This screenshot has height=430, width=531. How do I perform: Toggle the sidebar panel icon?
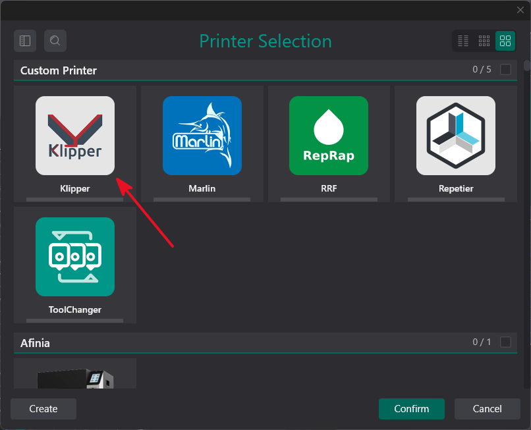pyautogui.click(x=25, y=41)
